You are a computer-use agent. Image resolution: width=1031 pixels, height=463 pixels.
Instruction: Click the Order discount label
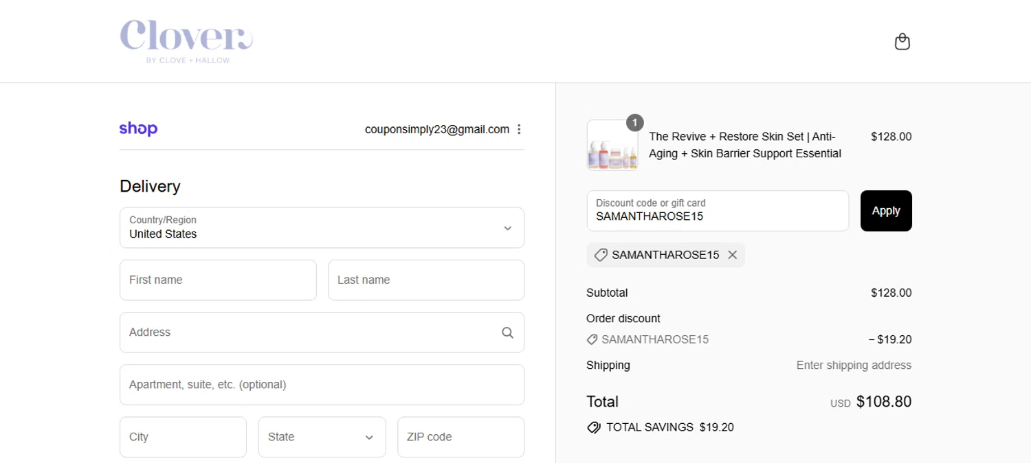tap(623, 319)
